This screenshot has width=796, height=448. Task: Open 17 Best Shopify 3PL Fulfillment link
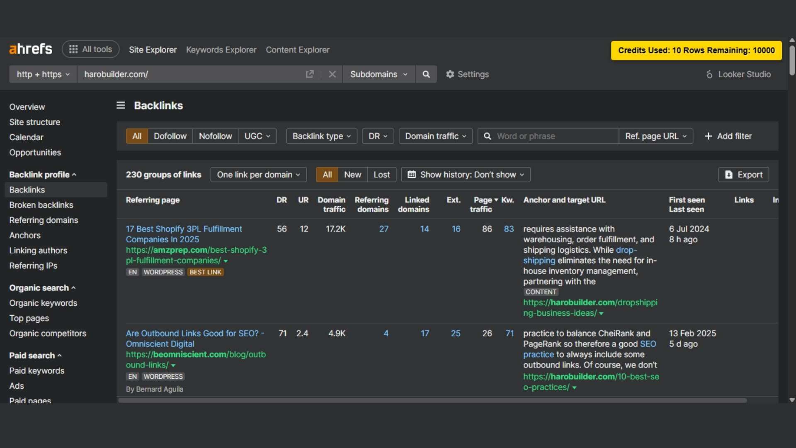pos(184,234)
